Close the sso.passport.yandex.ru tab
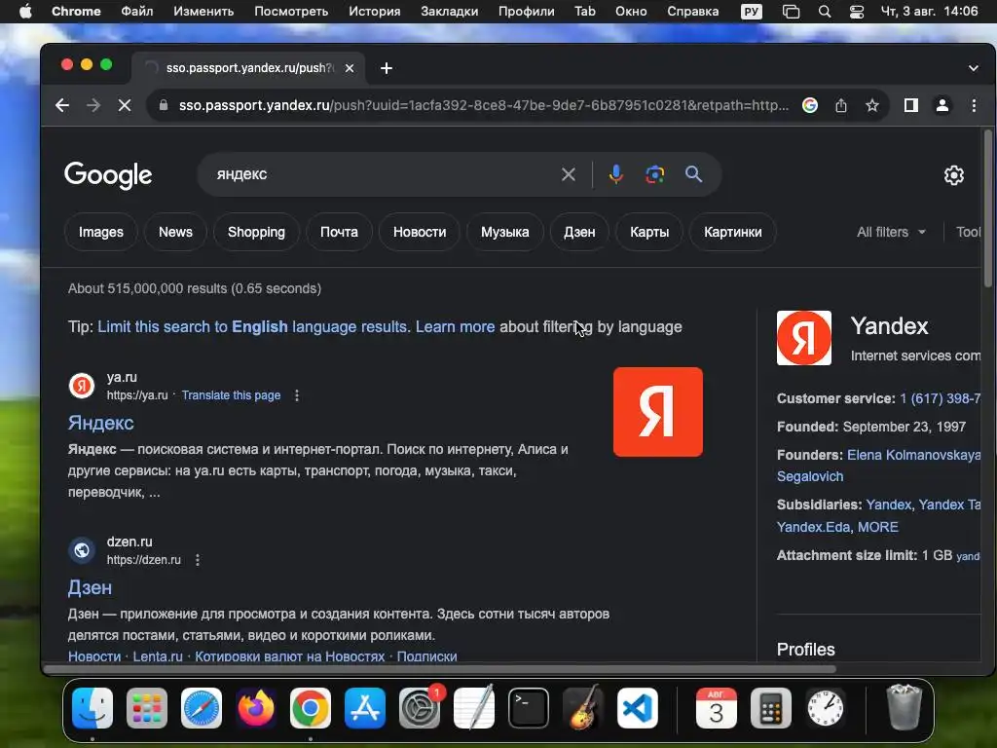The image size is (997, 748). pos(350,68)
